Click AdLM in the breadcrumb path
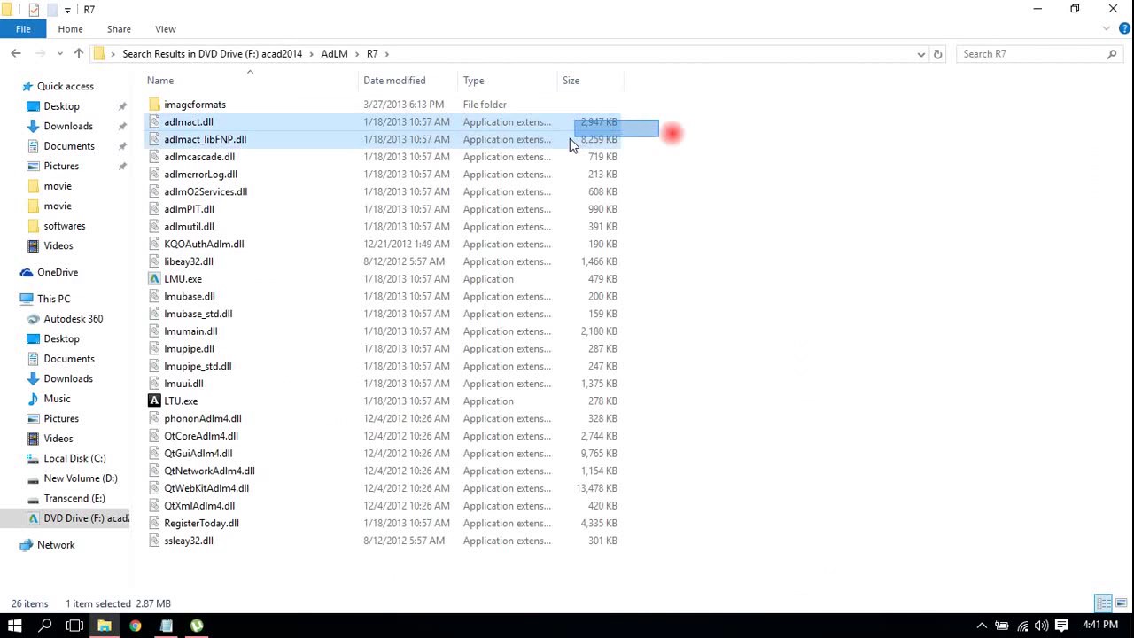The height and width of the screenshot is (638, 1134). tap(334, 54)
